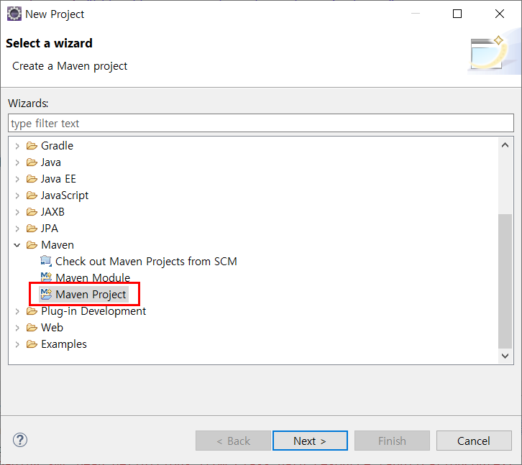Image resolution: width=522 pixels, height=465 pixels.
Task: Expand the Examples category
Action: click(17, 344)
